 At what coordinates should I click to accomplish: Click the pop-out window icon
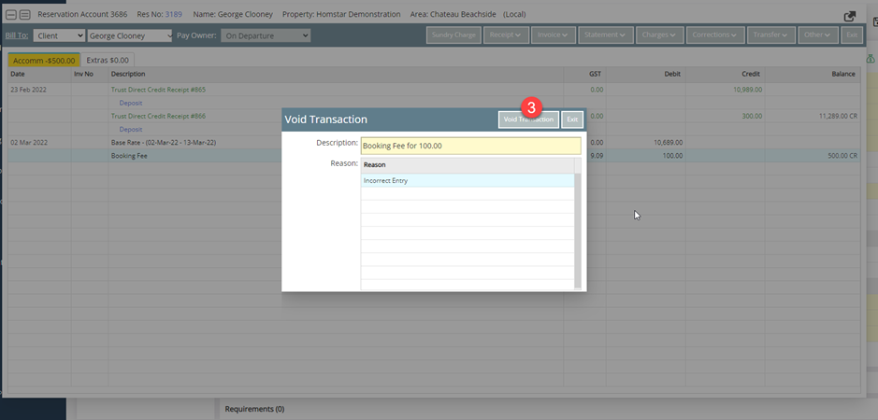(850, 16)
